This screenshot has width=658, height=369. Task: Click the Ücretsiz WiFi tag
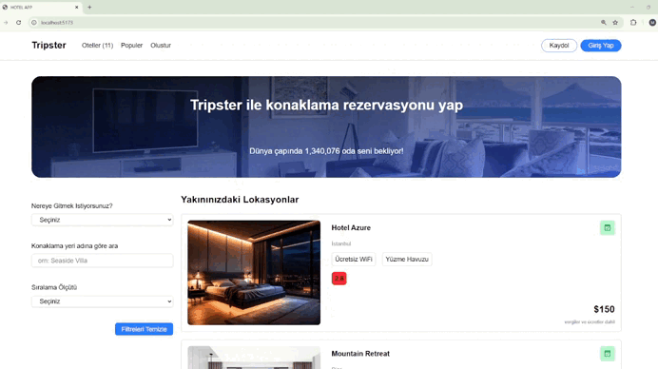point(354,260)
